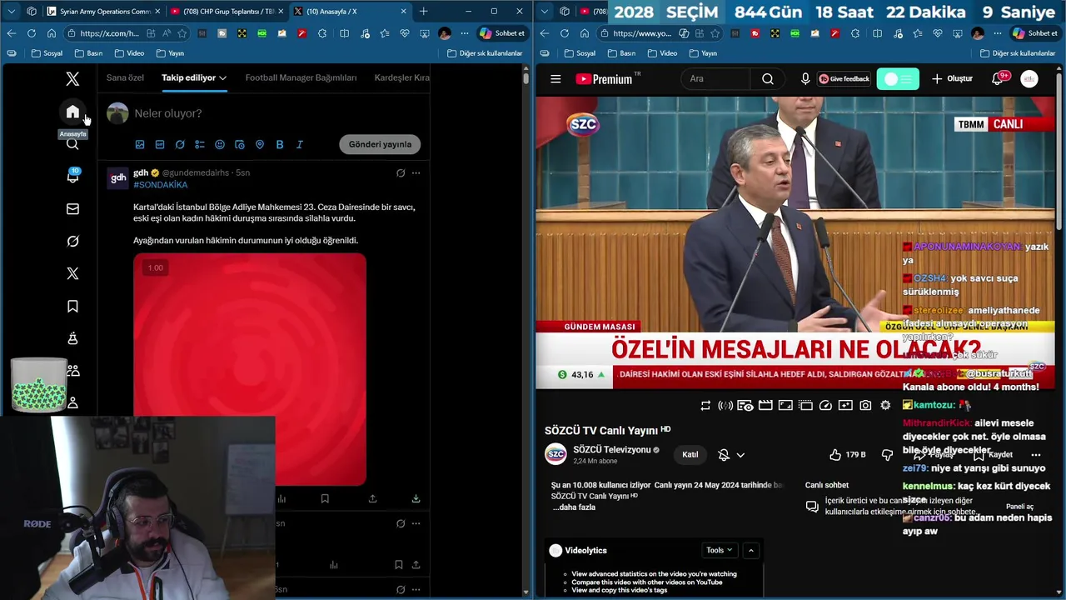Screen dimensions: 1066x600
Task: Open Tools dropdown in Videolytics
Action: [x=720, y=550]
